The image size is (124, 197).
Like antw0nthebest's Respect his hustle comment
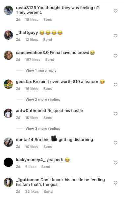pos(115,114)
